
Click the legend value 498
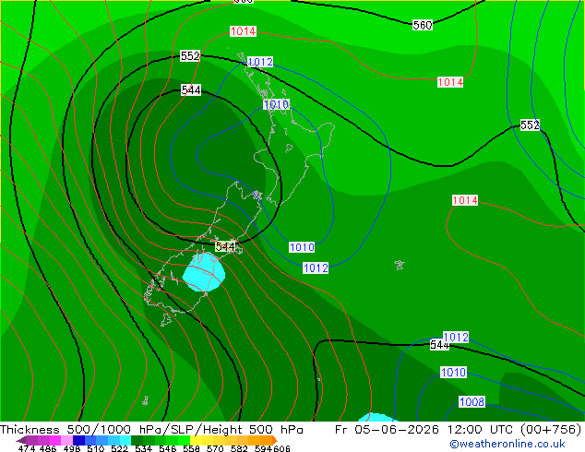click(72, 448)
